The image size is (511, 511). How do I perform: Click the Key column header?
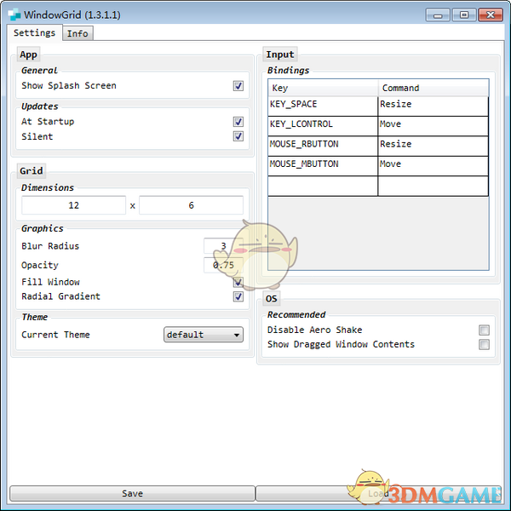point(323,88)
